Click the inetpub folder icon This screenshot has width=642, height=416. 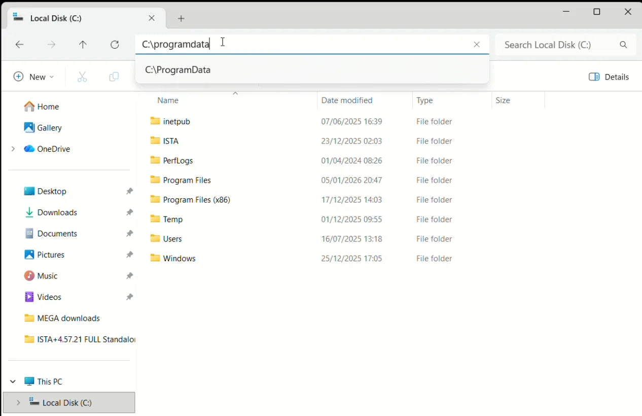(x=155, y=121)
